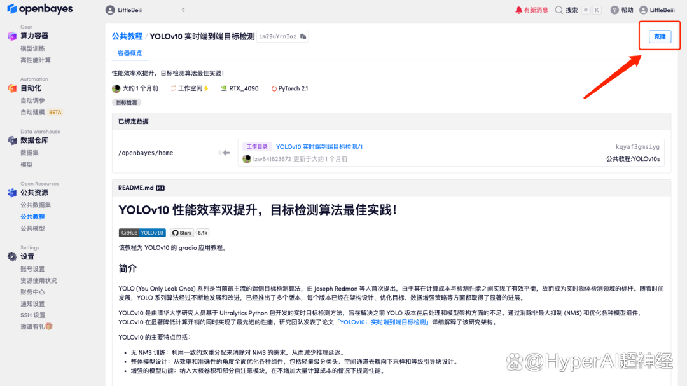
Task: Click the search magnifier icon
Action: click(559, 10)
